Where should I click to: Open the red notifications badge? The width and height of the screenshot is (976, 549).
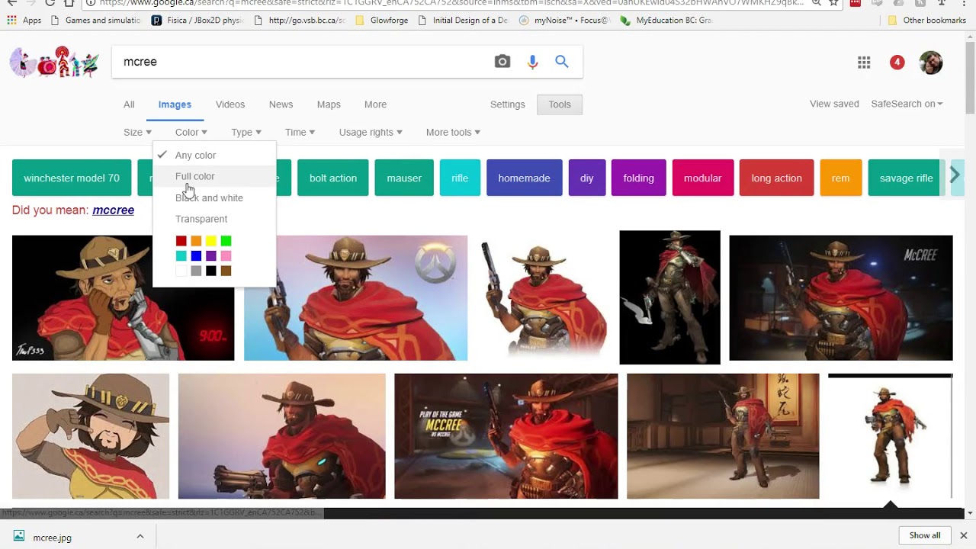click(x=897, y=63)
